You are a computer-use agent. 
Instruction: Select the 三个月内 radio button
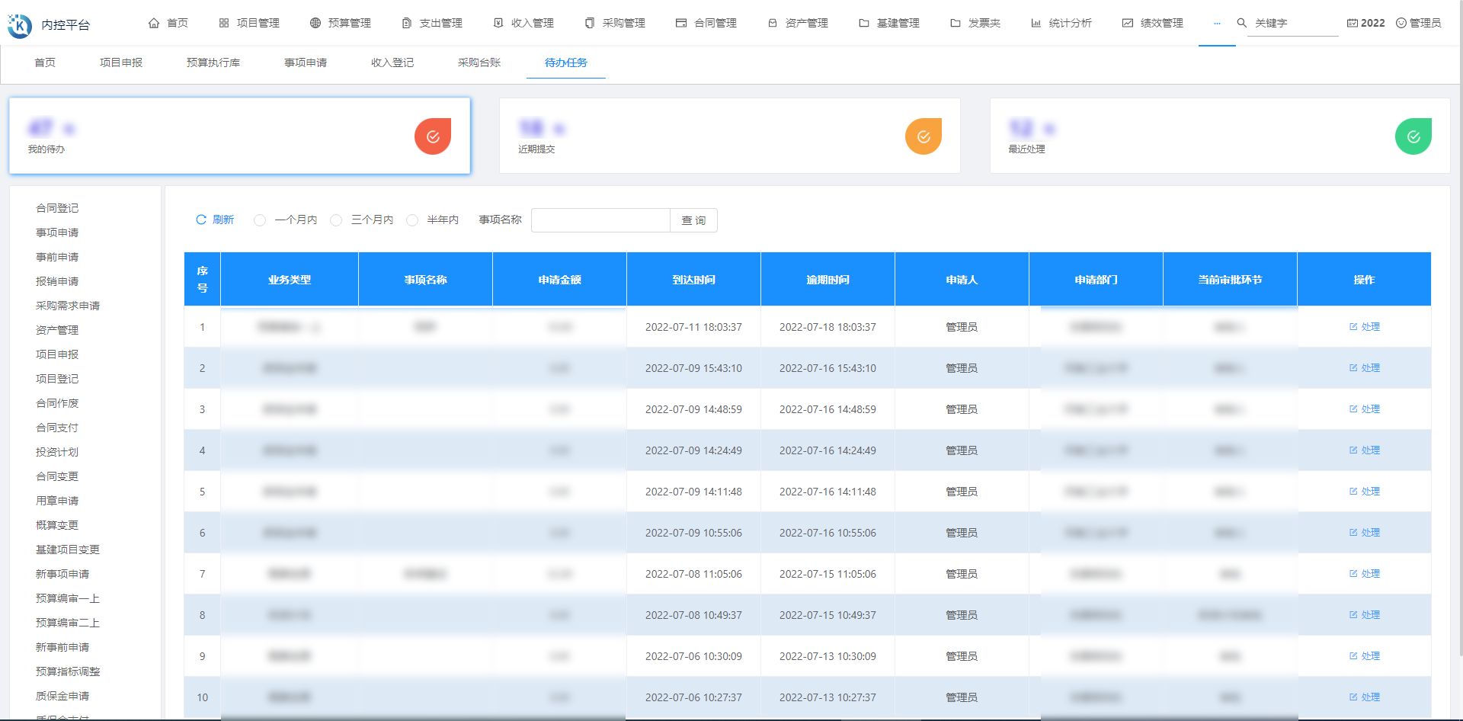pyautogui.click(x=336, y=220)
